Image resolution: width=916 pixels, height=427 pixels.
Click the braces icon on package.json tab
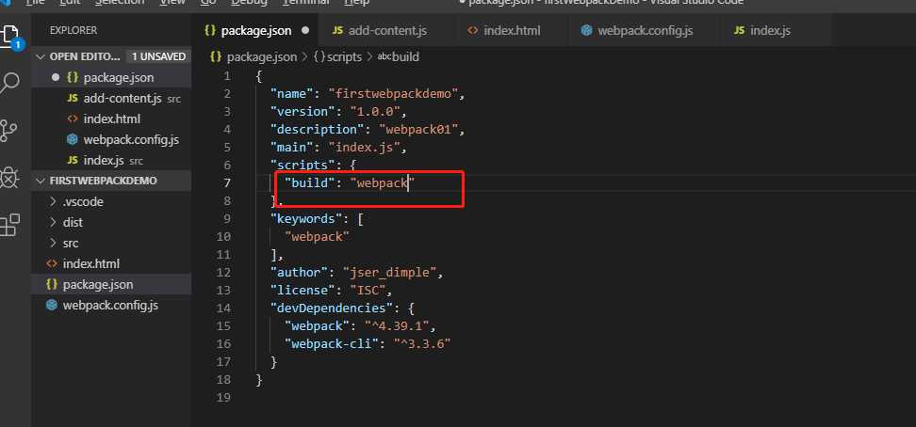click(x=210, y=30)
